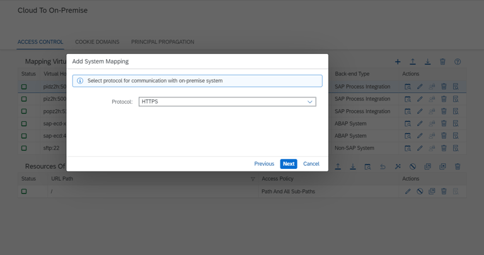Click the info icon in the dialog message
The height and width of the screenshot is (255, 484).
click(80, 81)
